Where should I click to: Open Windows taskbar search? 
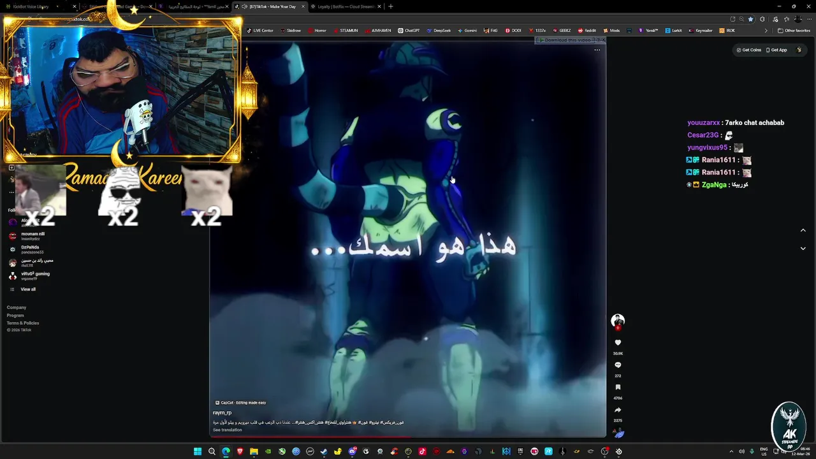click(212, 451)
